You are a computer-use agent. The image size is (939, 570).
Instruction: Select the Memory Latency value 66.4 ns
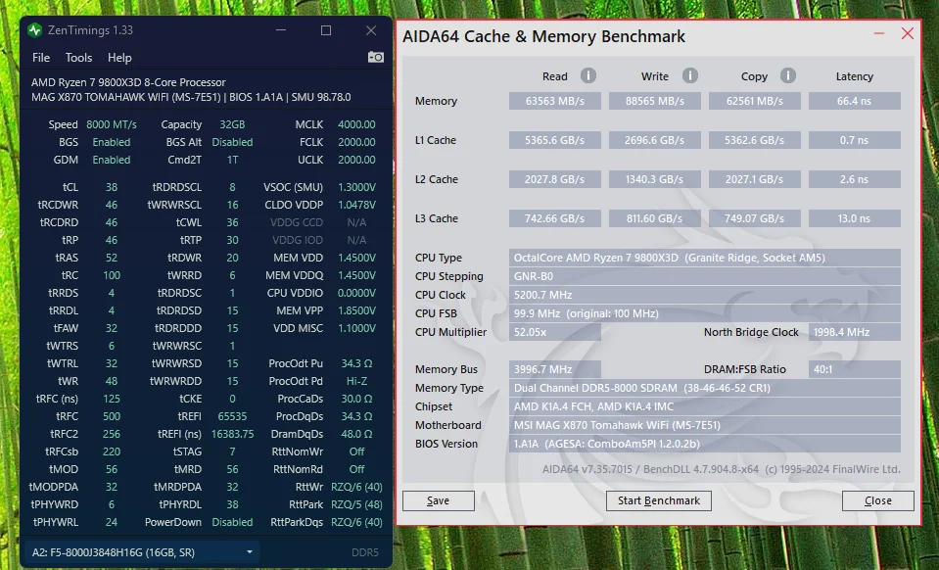855,101
